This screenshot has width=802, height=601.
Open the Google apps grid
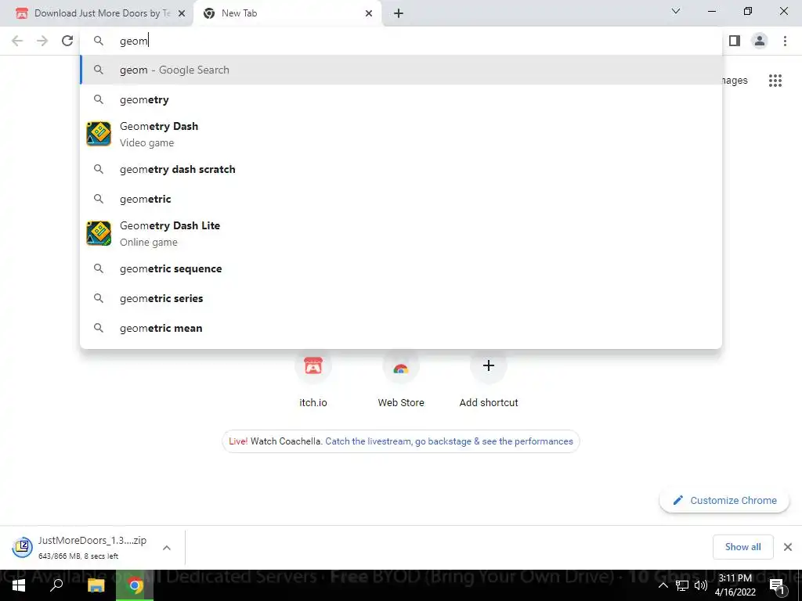(x=775, y=81)
